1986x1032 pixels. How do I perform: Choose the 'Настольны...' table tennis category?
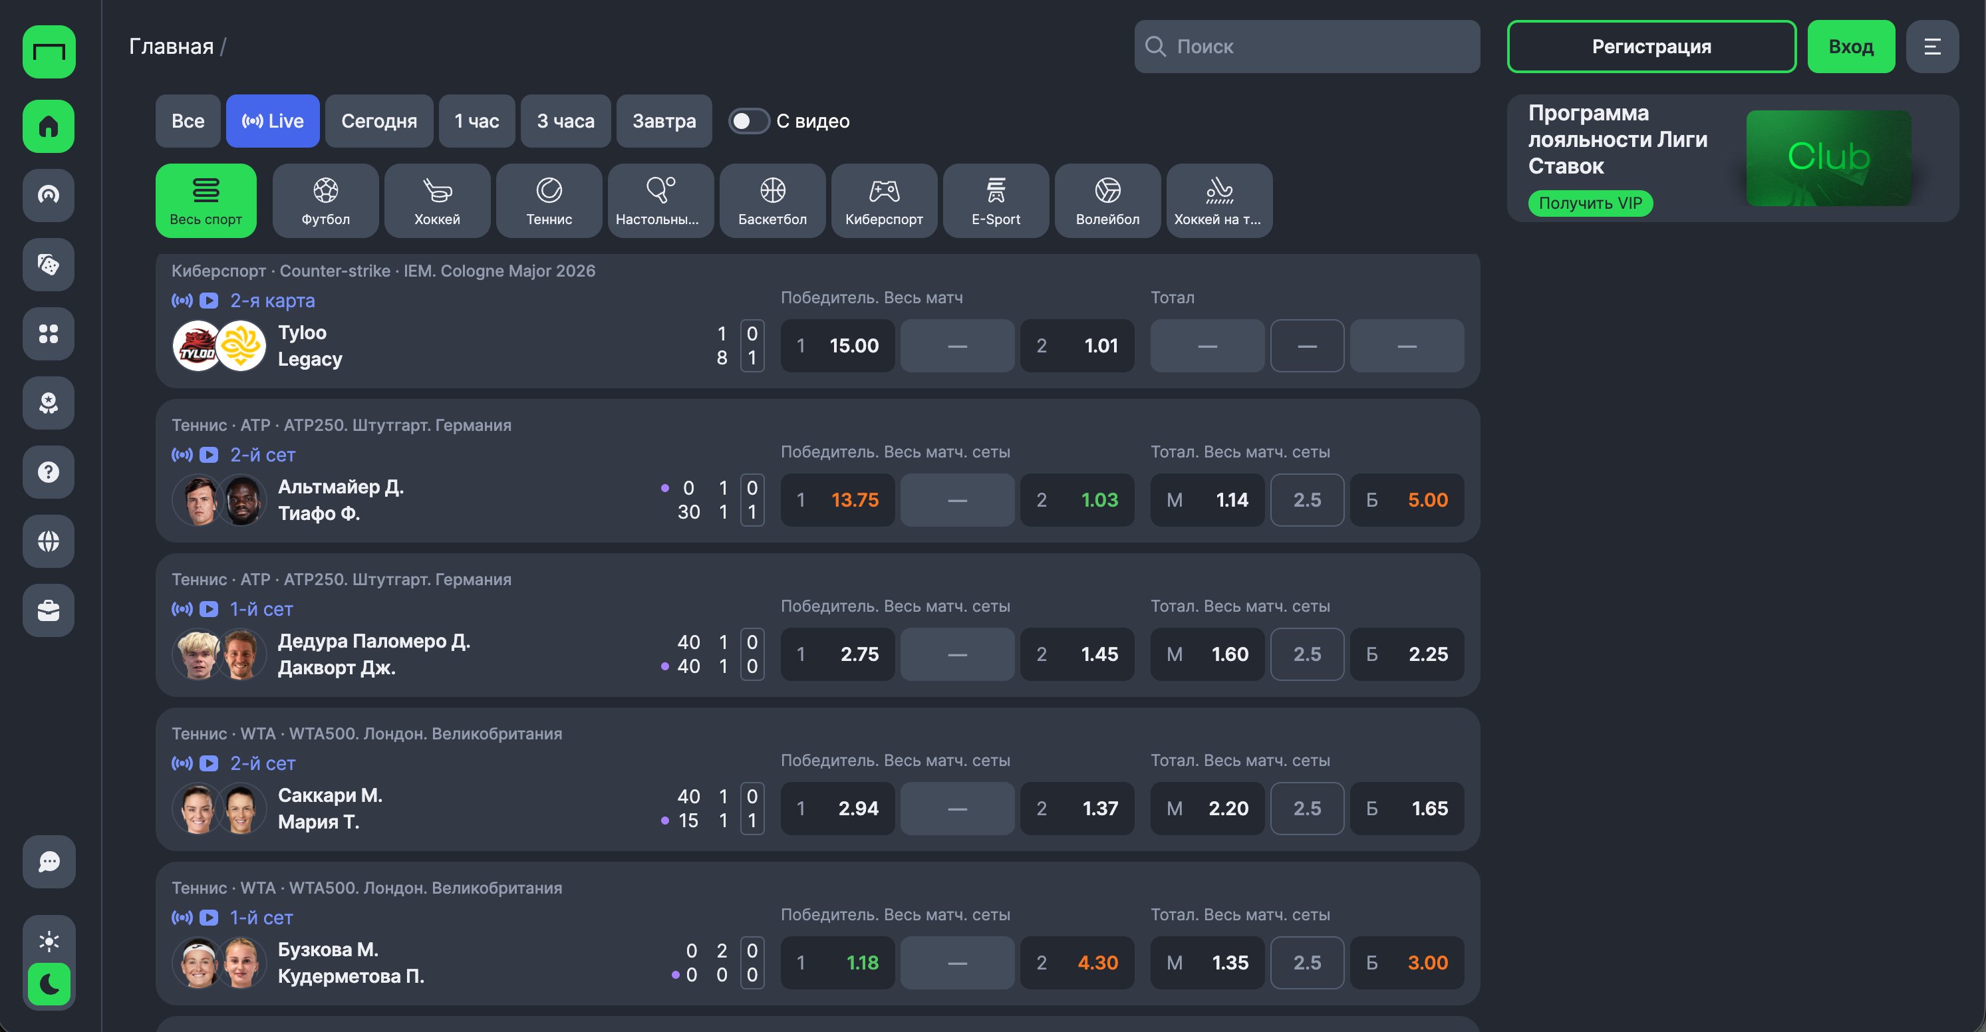point(660,200)
